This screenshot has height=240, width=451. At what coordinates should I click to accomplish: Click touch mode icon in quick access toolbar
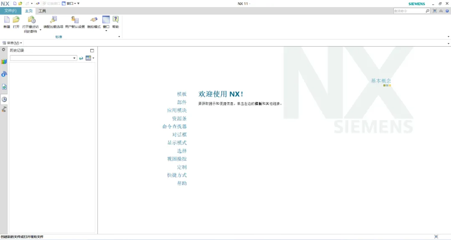pyautogui.click(x=38, y=3)
